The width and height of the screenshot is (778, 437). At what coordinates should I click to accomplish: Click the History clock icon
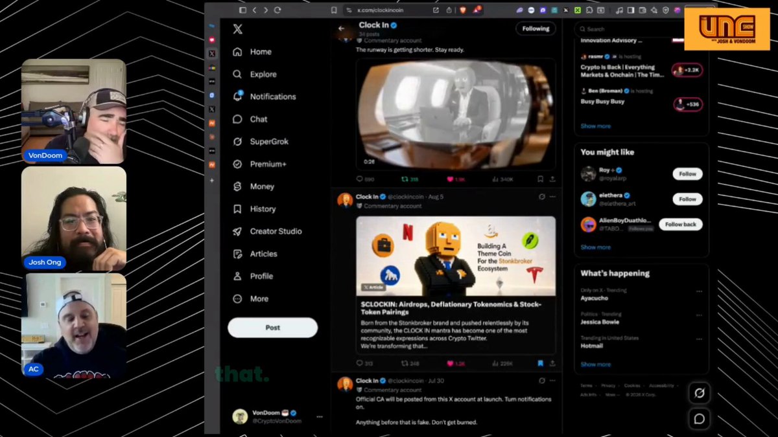(237, 209)
